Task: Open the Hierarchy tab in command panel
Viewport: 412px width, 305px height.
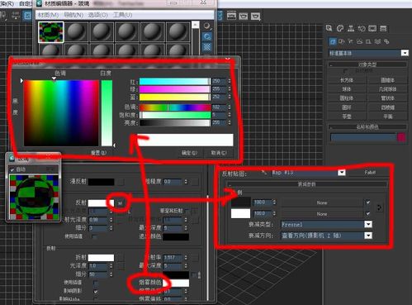Action: [351, 28]
